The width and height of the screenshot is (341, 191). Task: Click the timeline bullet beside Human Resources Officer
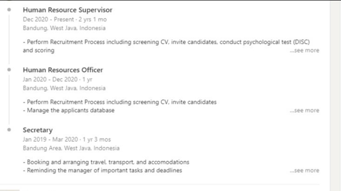9,70
